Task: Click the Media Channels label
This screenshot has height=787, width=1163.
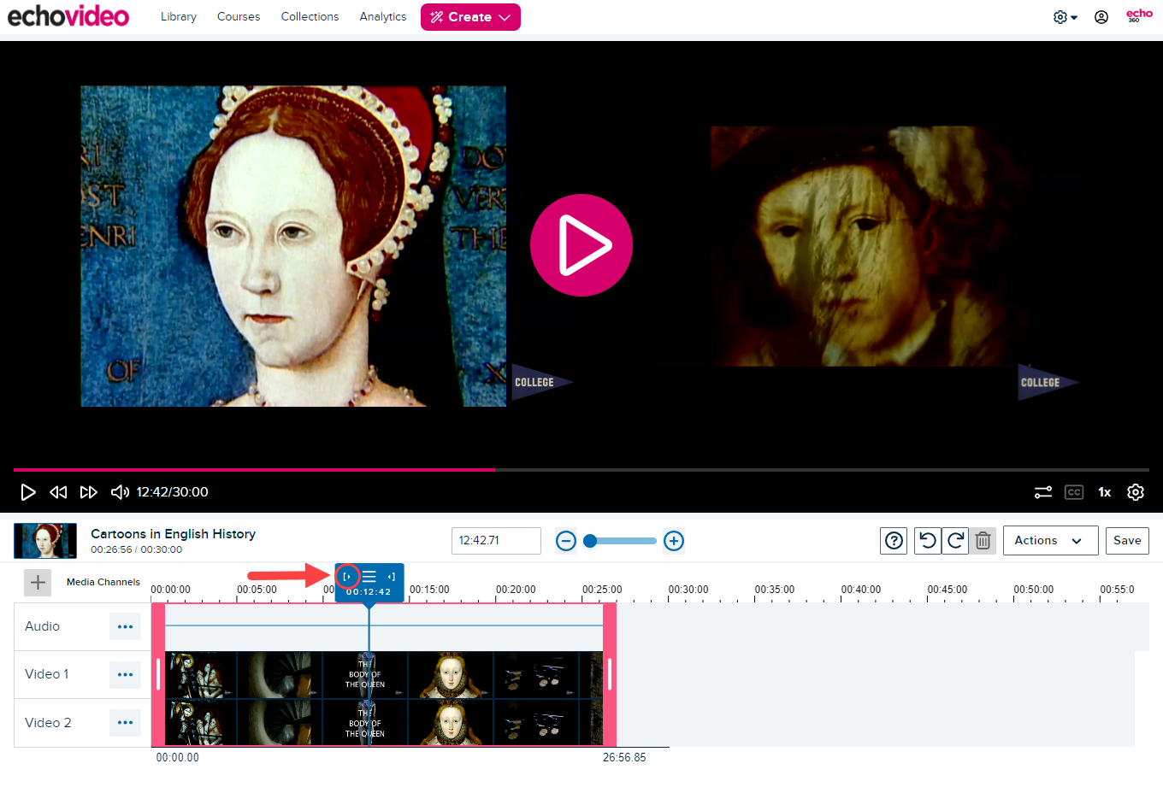Action: tap(103, 582)
